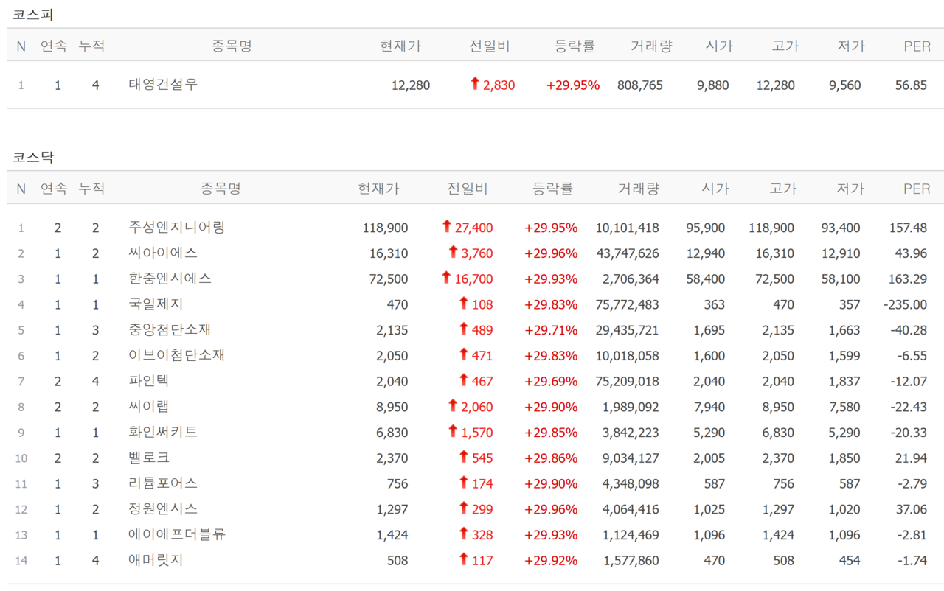
Task: Open stock 리튬포어스
Action: click(x=163, y=483)
